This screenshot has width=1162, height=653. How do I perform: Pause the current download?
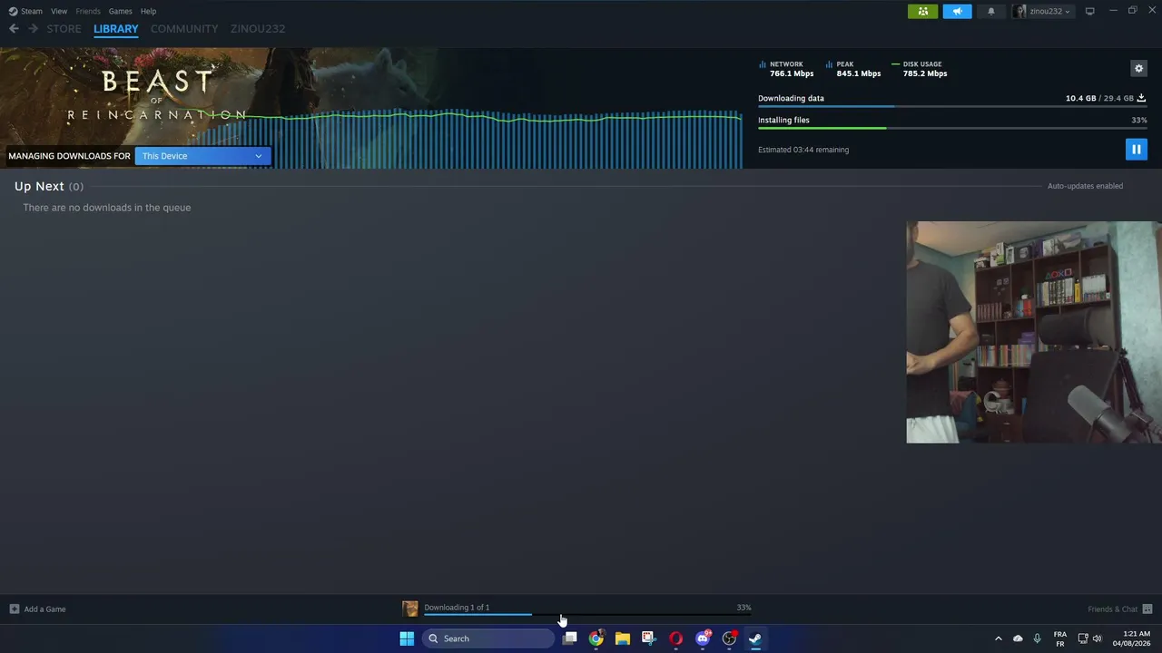[1136, 149]
